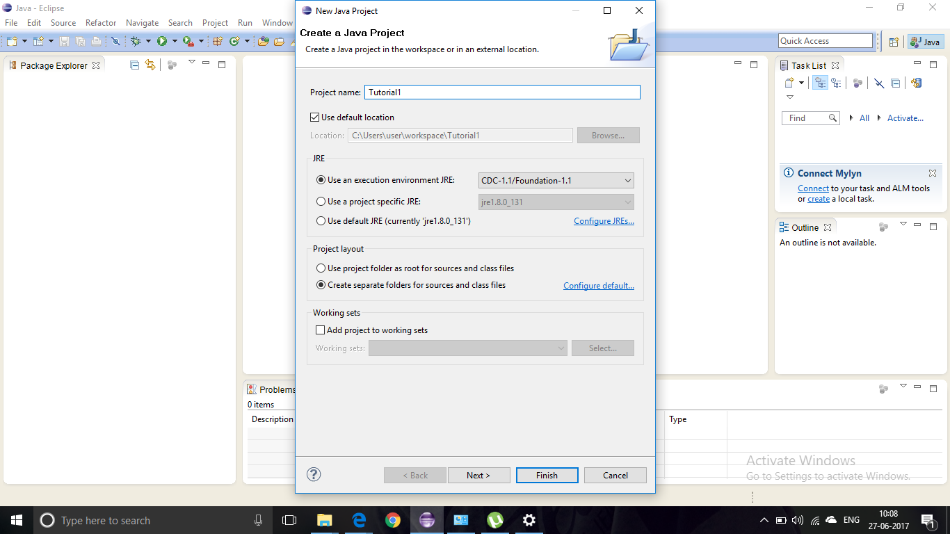Select Create separate folders for sources option
Image resolution: width=950 pixels, height=534 pixels.
coord(321,285)
